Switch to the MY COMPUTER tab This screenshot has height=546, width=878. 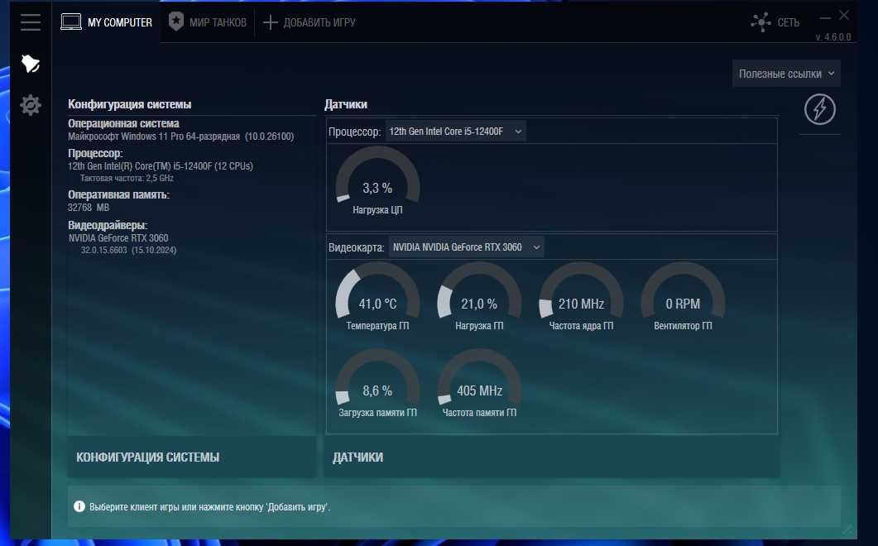[x=107, y=22]
